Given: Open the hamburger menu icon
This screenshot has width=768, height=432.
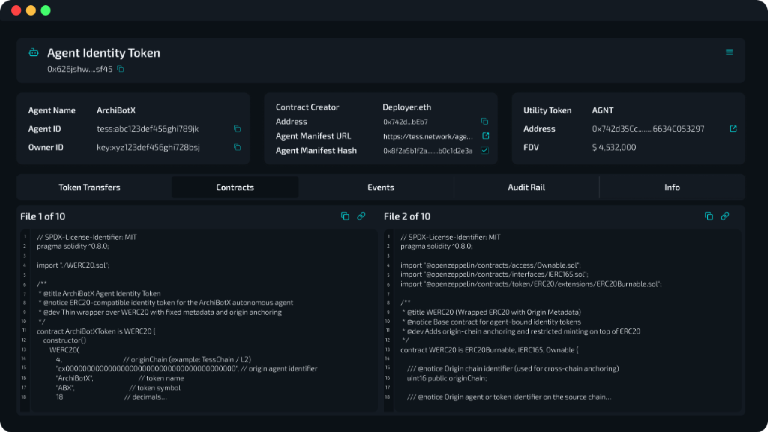Looking at the screenshot, I should 729,52.
